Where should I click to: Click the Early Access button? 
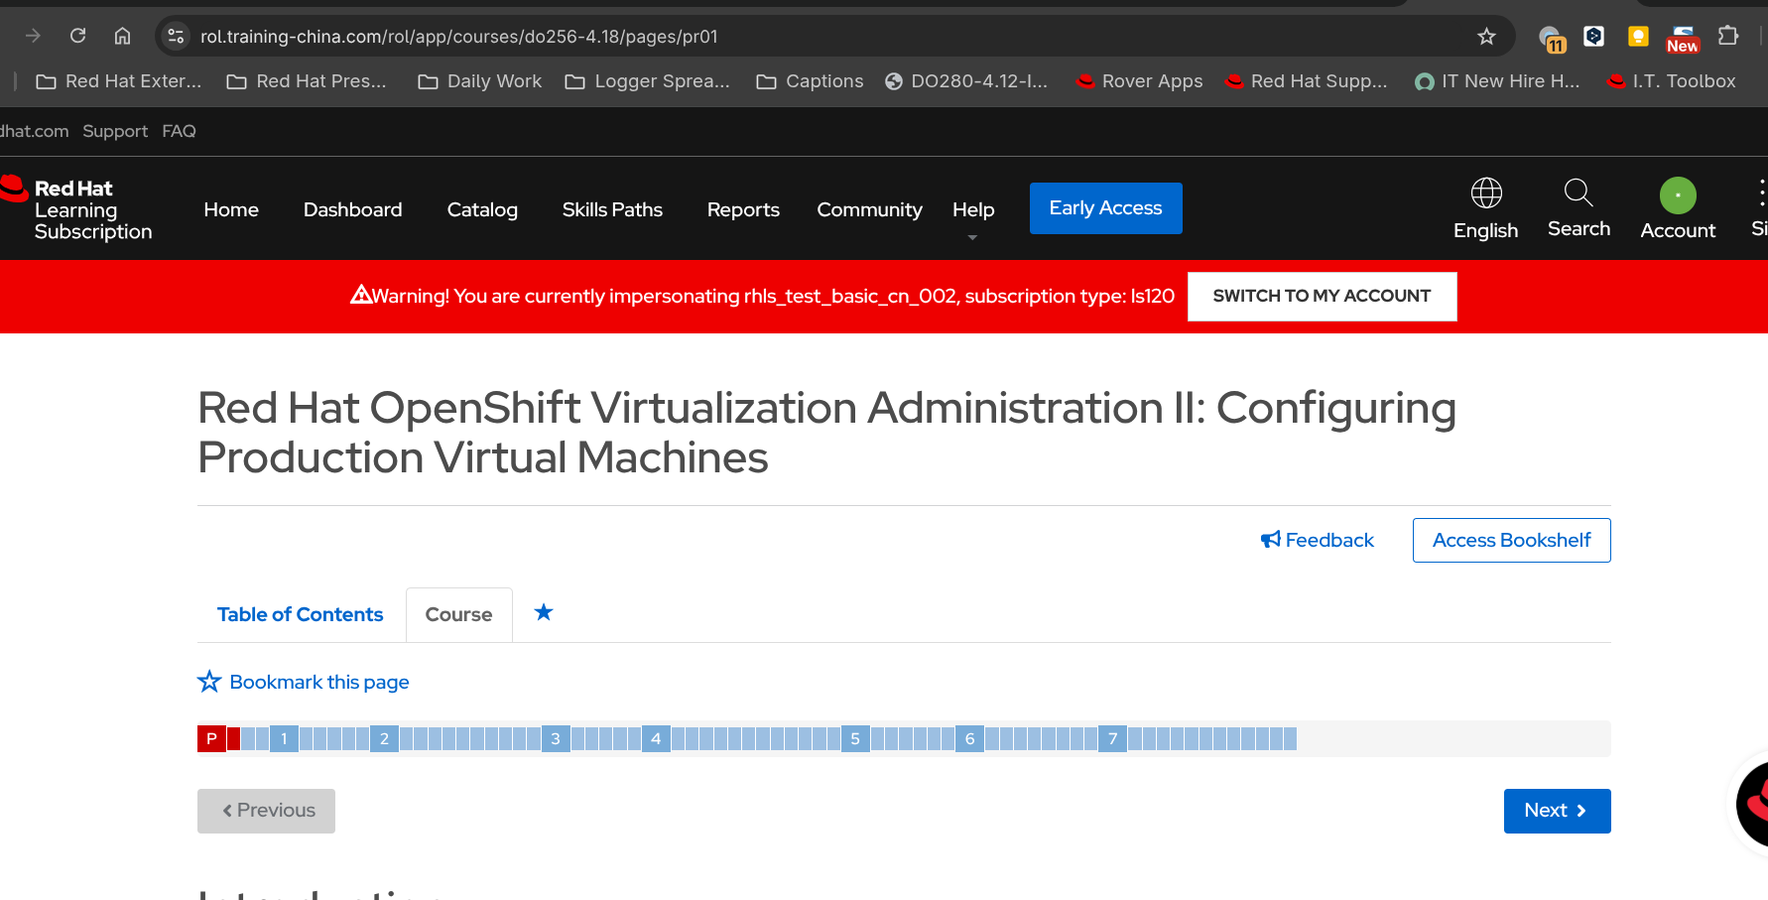[1105, 208]
